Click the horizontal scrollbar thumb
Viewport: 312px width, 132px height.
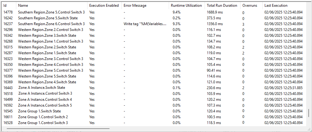coord(58,129)
